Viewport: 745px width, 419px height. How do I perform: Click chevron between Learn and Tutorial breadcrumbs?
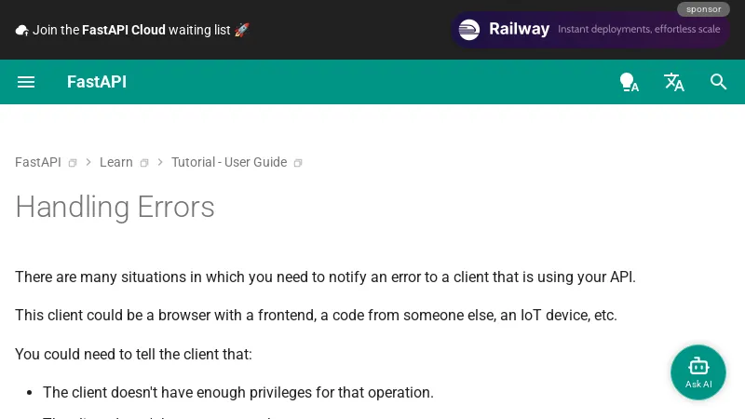click(160, 162)
